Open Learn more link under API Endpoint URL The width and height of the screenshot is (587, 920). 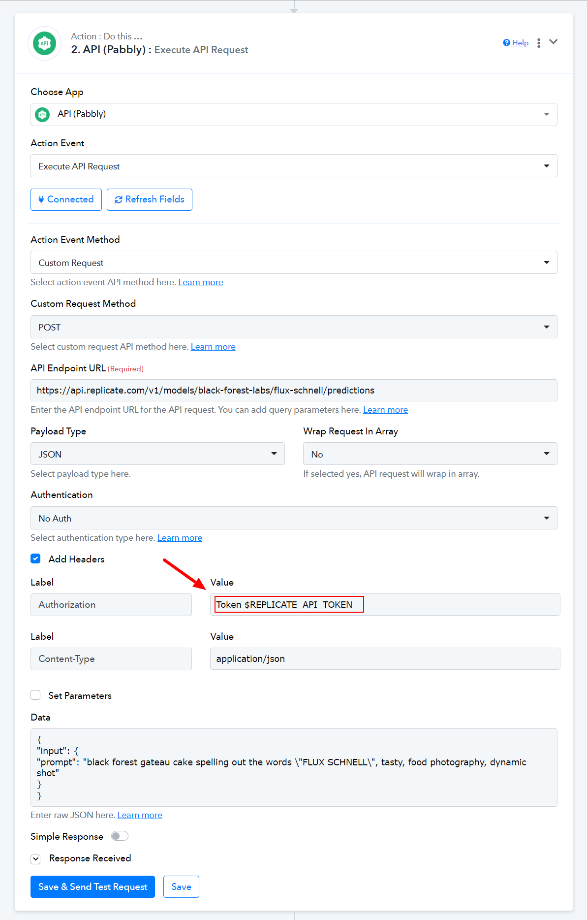[x=385, y=410]
